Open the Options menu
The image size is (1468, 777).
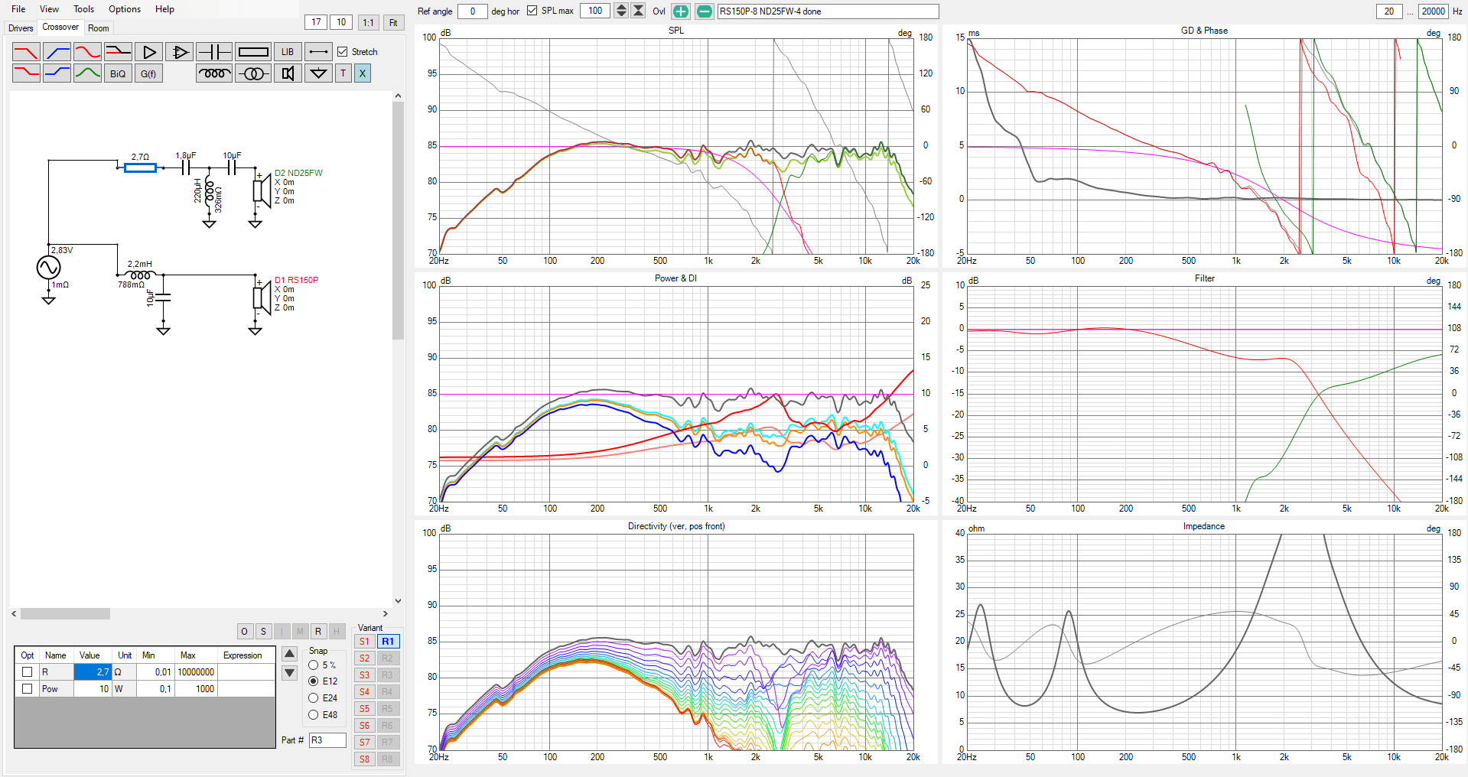point(125,9)
